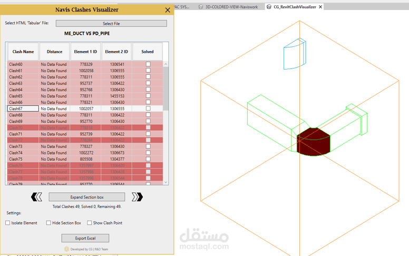The height and width of the screenshot is (256, 409).
Task: Select the Clash78 row
Action: (85, 178)
